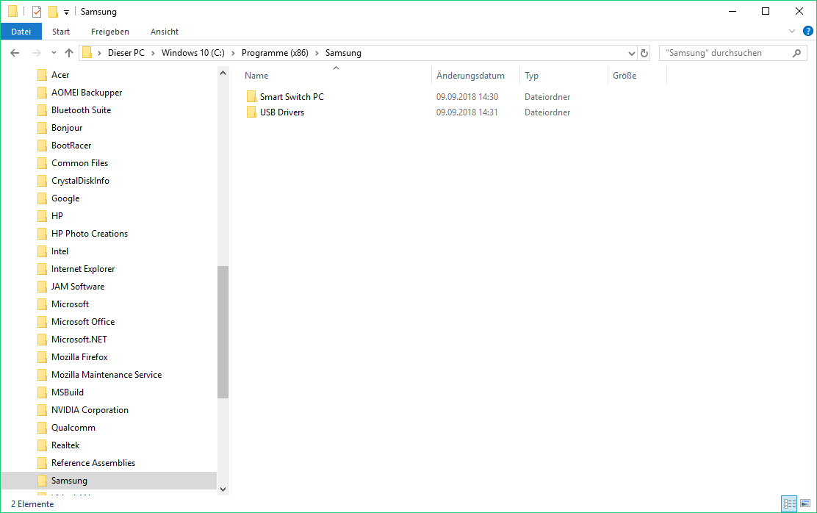
Task: Click the HP folder icon in tree
Action: 42,216
